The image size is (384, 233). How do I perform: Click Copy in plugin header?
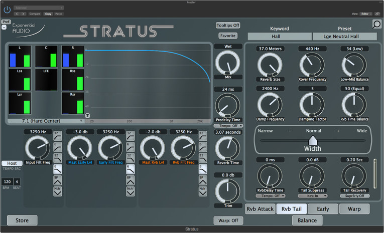tap(48, 14)
